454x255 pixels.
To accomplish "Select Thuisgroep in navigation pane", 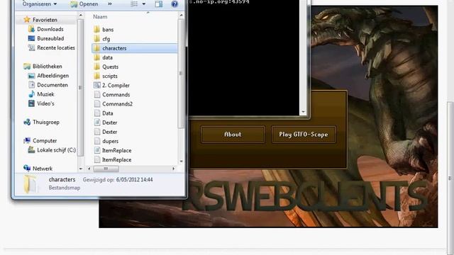I will click(45, 122).
